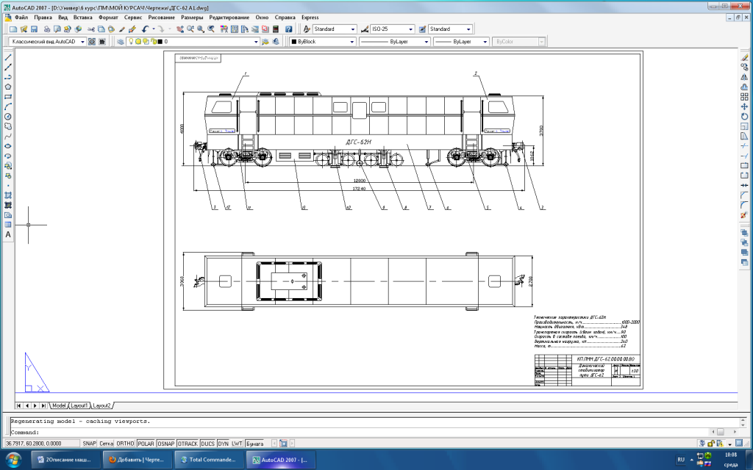
Task: Open the first ByLayer linetype dropdown
Action: point(394,42)
